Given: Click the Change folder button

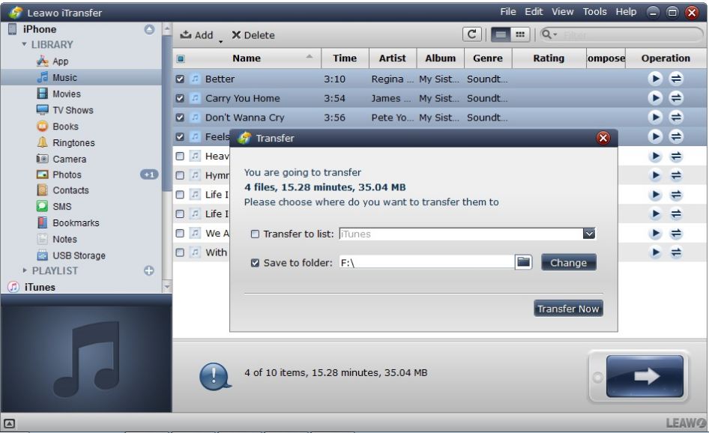Looking at the screenshot, I should [568, 263].
